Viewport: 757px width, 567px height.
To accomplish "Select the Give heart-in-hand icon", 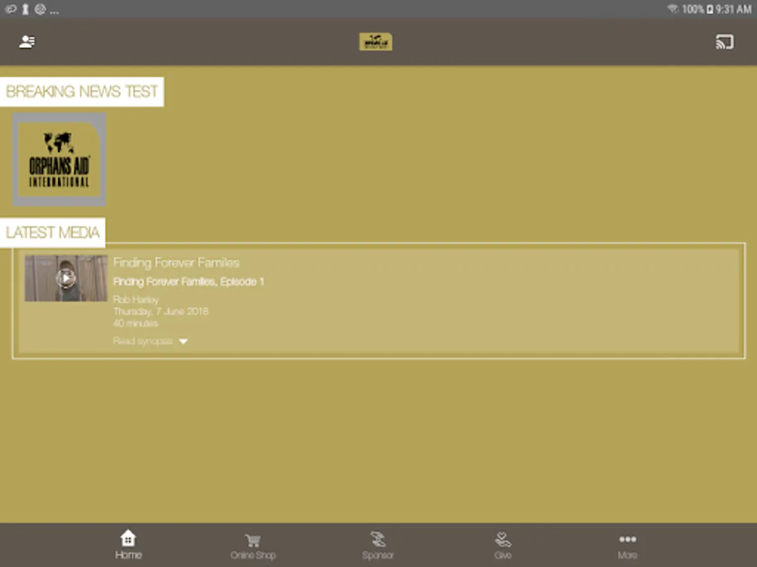I will (x=502, y=539).
